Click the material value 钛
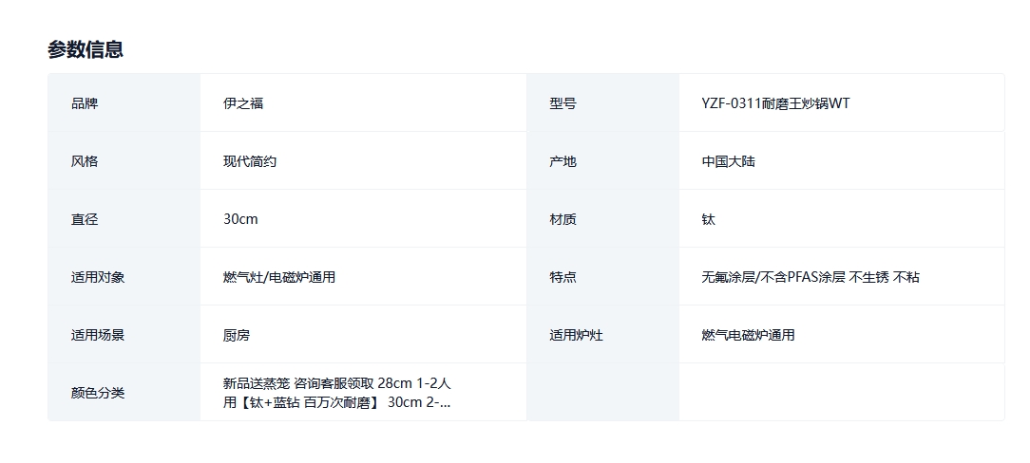The image size is (1030, 463). (x=708, y=219)
